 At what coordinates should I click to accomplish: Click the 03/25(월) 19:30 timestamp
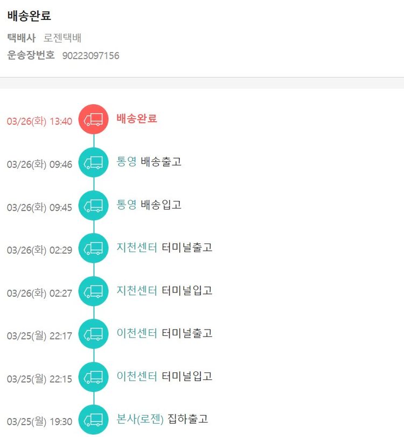pyautogui.click(x=39, y=422)
